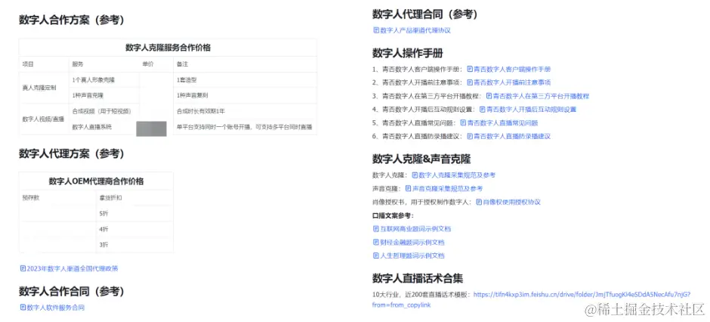The height and width of the screenshot is (322, 710).
Task: Click the 数字人OEM代理商合作价格 table title
Action: 96,181
